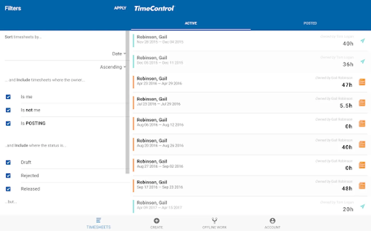
Task: Tap the Account person icon
Action: 272,220
